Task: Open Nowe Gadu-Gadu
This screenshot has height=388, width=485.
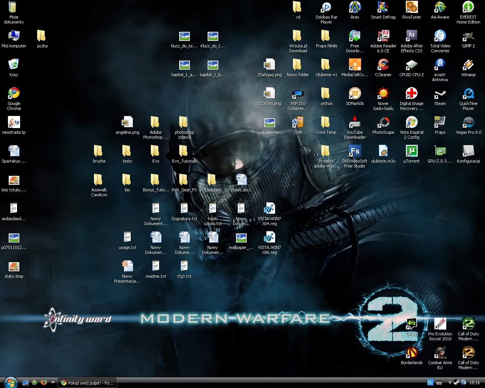Action: click(x=383, y=99)
